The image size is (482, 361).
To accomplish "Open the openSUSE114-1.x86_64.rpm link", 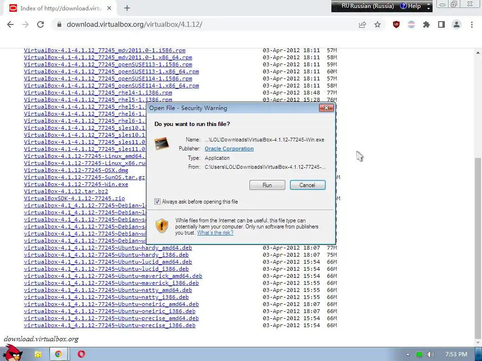I will 111,86.
